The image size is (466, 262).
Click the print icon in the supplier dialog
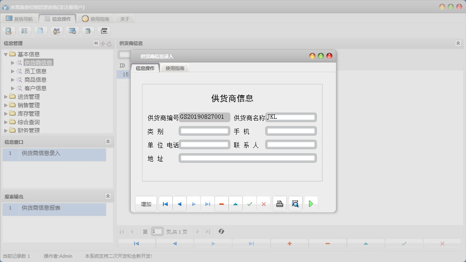click(280, 204)
